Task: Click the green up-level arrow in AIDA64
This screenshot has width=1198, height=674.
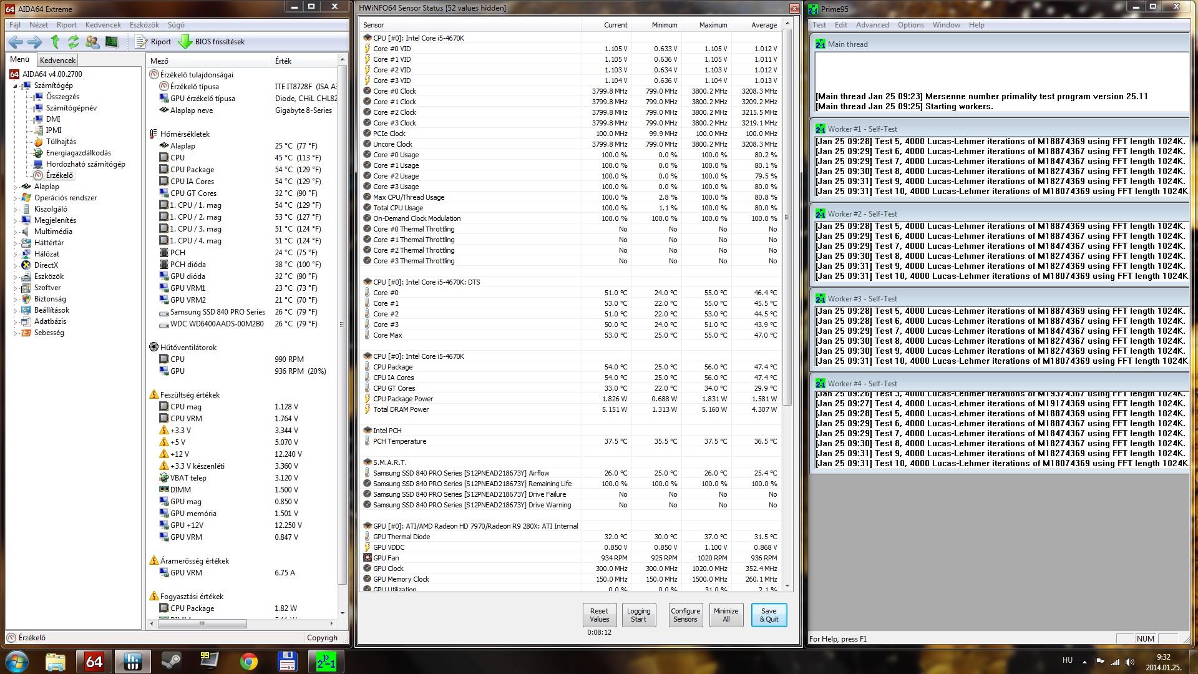Action: coord(55,42)
